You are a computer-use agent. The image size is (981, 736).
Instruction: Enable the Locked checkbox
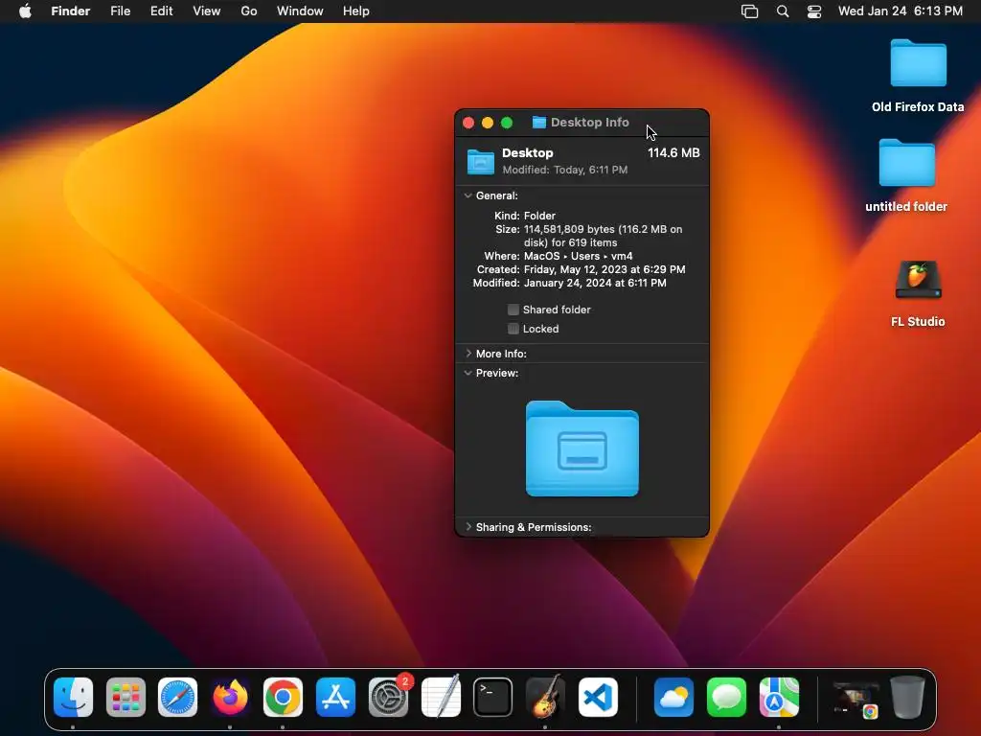pyautogui.click(x=513, y=329)
